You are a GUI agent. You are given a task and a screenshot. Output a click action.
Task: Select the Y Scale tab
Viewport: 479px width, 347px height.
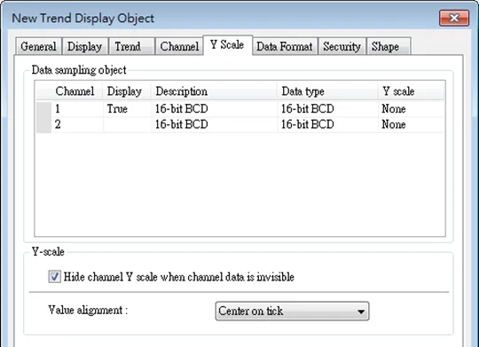click(227, 45)
